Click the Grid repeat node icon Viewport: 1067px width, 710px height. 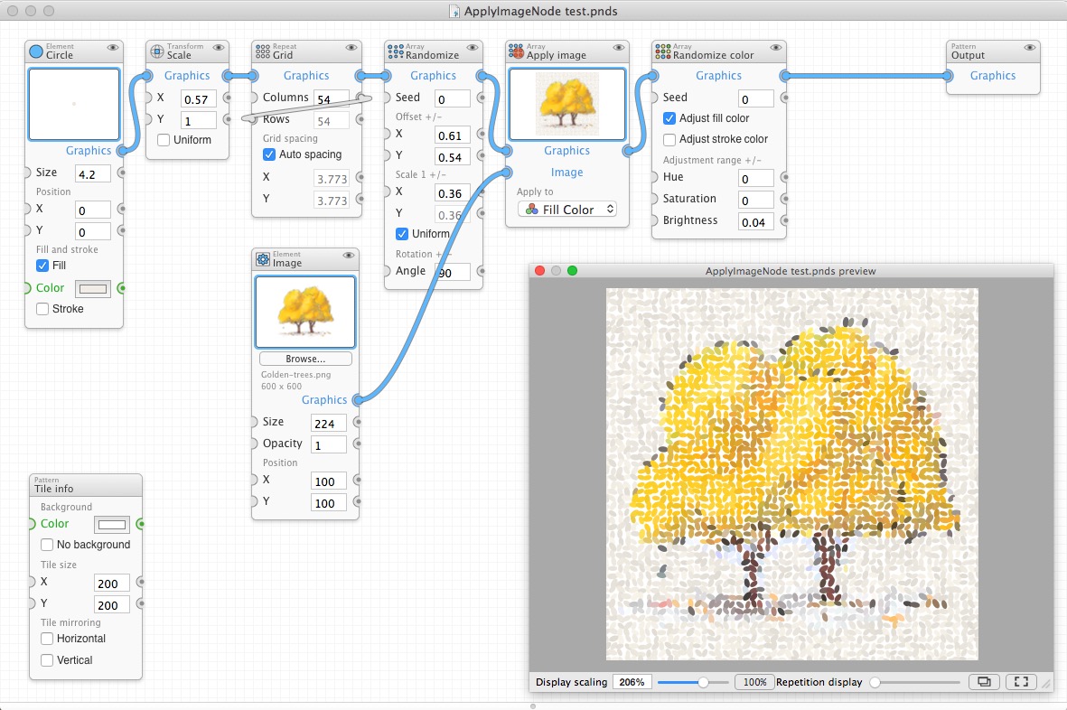click(261, 51)
